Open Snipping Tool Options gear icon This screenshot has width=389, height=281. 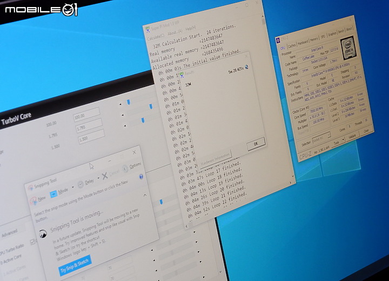[125, 168]
